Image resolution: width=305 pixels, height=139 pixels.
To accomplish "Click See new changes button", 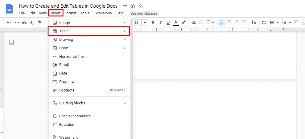I will 144,13.
